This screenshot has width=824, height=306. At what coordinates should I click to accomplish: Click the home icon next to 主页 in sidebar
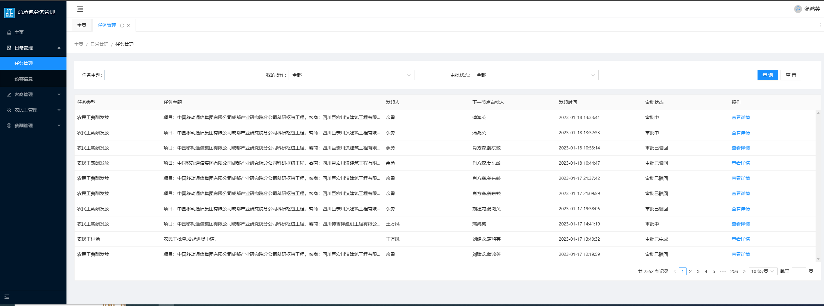9,32
